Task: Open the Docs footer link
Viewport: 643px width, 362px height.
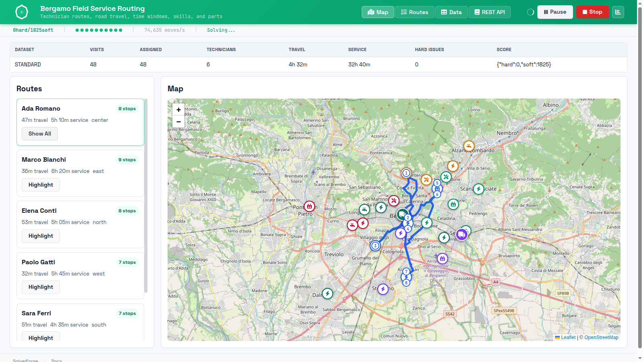Action: coord(57,360)
